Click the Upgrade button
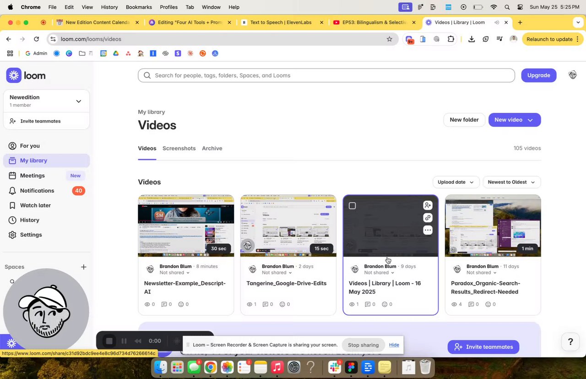Screen dimensions: 586x379 pos(538,75)
